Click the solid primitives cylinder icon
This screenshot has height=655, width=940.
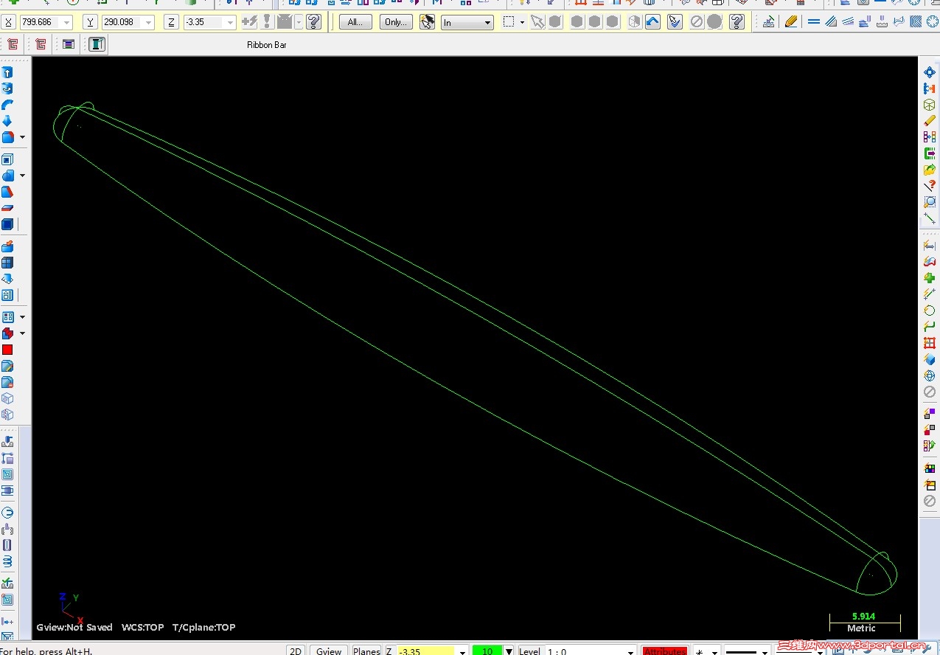click(x=7, y=137)
